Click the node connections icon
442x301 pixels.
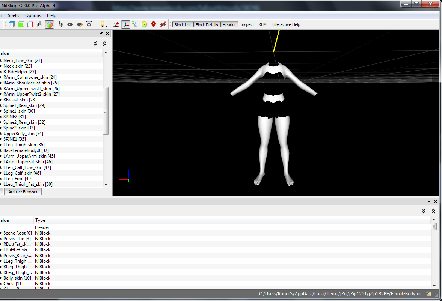[135, 24]
